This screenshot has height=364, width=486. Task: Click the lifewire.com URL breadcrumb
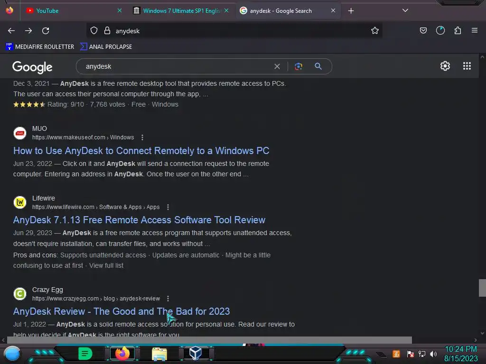[96, 207]
